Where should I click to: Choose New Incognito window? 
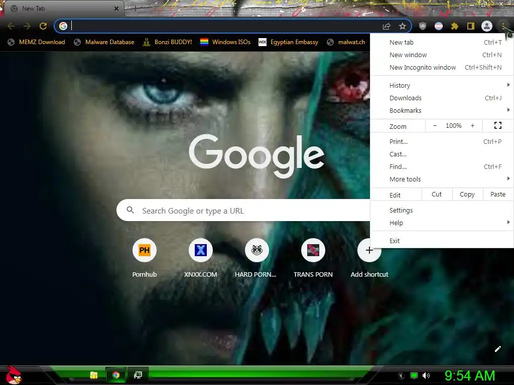click(x=442, y=67)
